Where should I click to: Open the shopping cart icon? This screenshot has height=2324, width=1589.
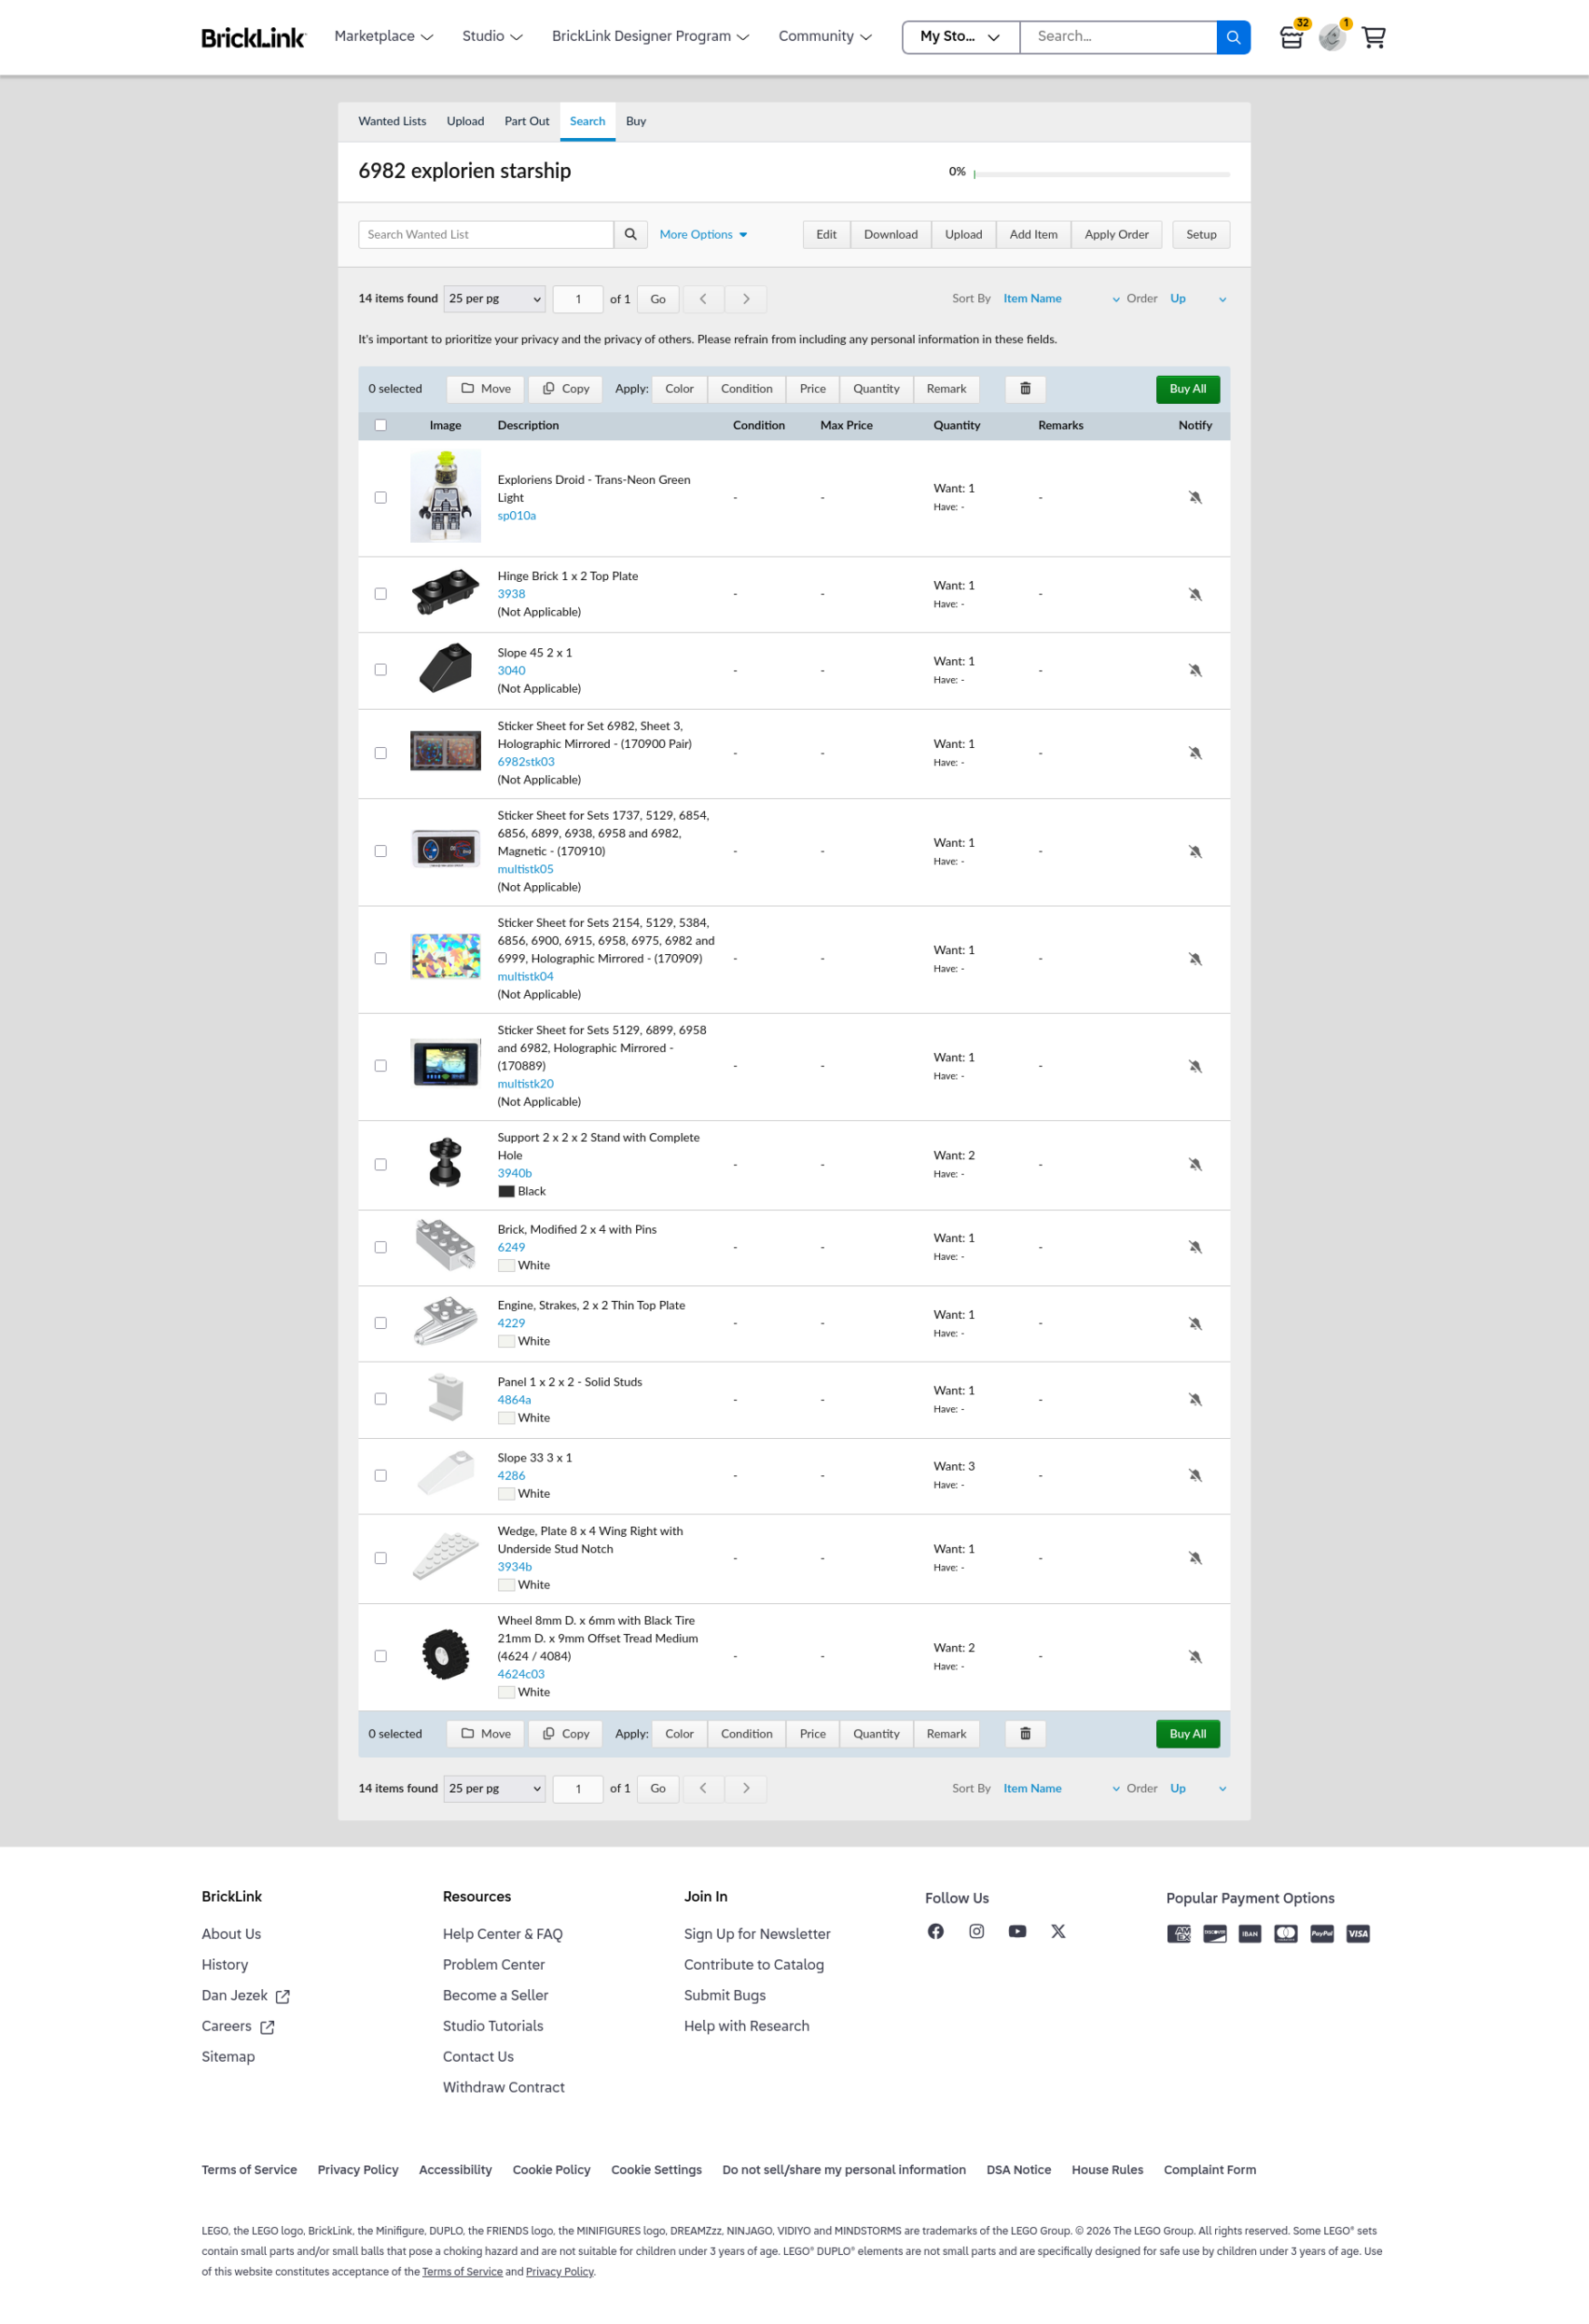tap(1374, 37)
